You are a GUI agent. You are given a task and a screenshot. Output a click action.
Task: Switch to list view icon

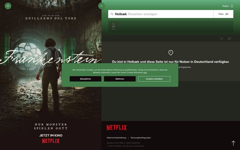[x=221, y=39]
